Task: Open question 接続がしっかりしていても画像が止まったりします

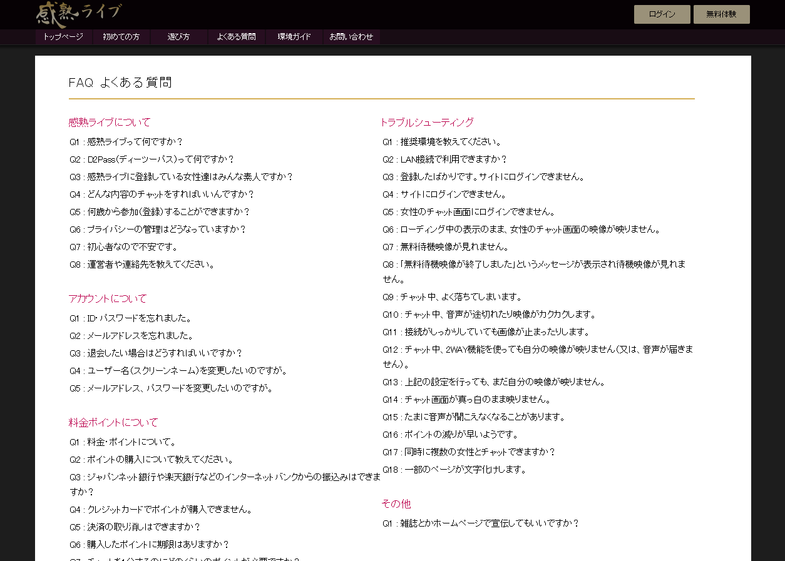Action: tap(487, 332)
